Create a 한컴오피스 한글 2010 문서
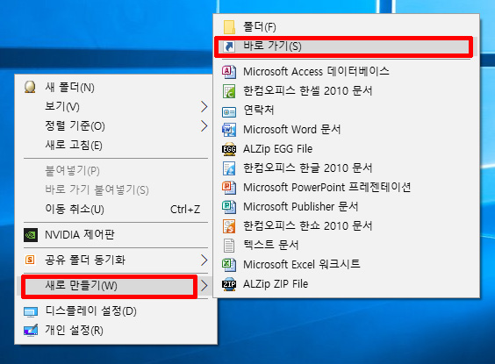The width and height of the screenshot is (495, 364). click(x=347, y=168)
